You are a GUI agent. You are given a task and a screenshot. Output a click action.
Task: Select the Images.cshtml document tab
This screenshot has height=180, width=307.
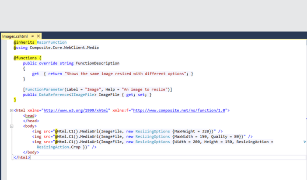point(15,36)
